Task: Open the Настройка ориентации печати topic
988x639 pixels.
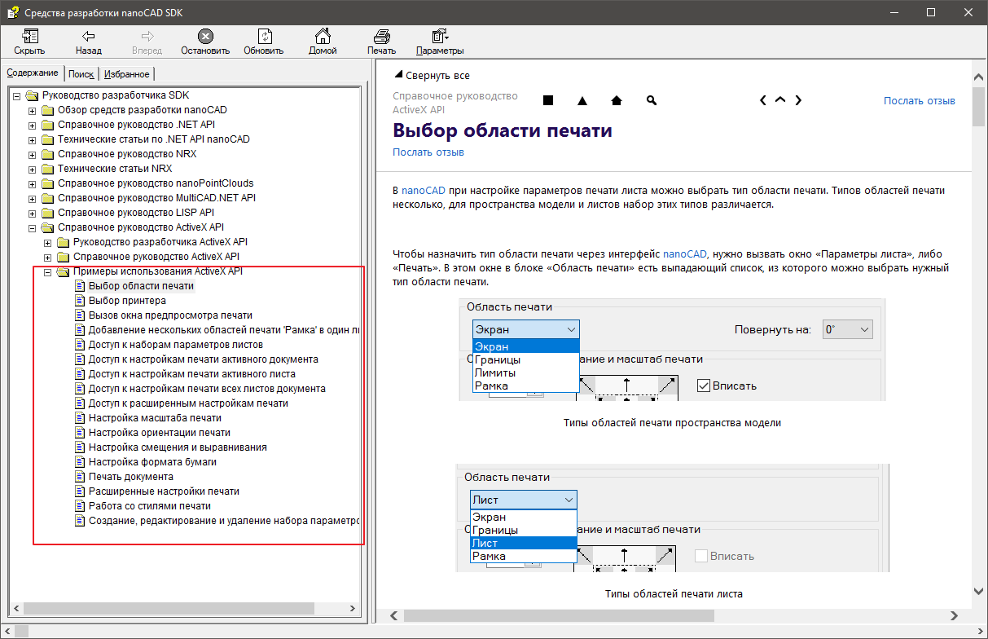Action: point(159,433)
